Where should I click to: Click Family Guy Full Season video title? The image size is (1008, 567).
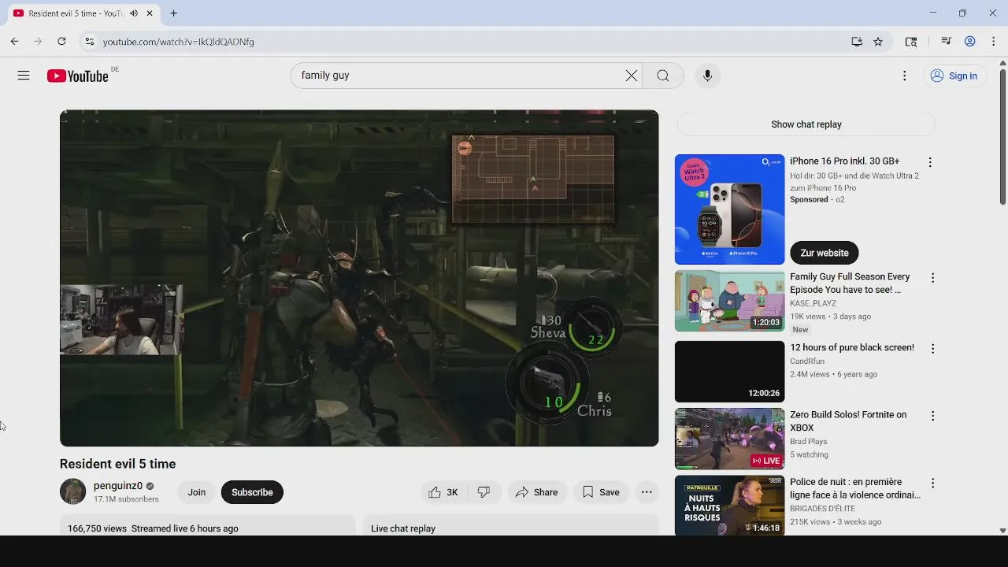[x=850, y=283]
